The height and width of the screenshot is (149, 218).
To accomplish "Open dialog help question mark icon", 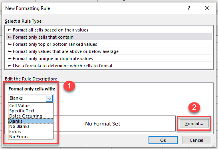I will pyautogui.click(x=189, y=8).
